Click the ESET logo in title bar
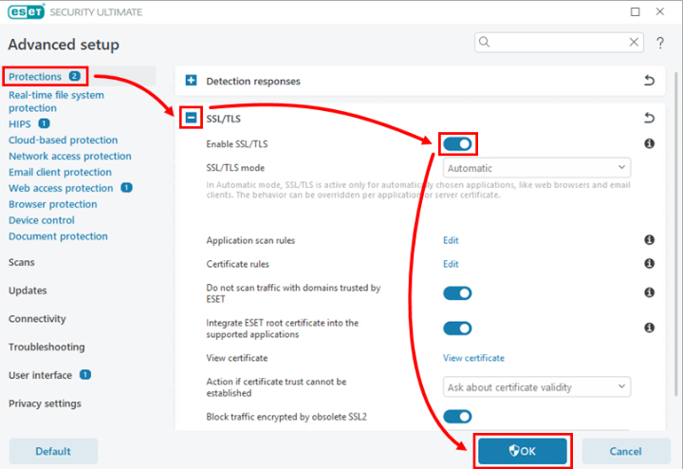 [27, 11]
